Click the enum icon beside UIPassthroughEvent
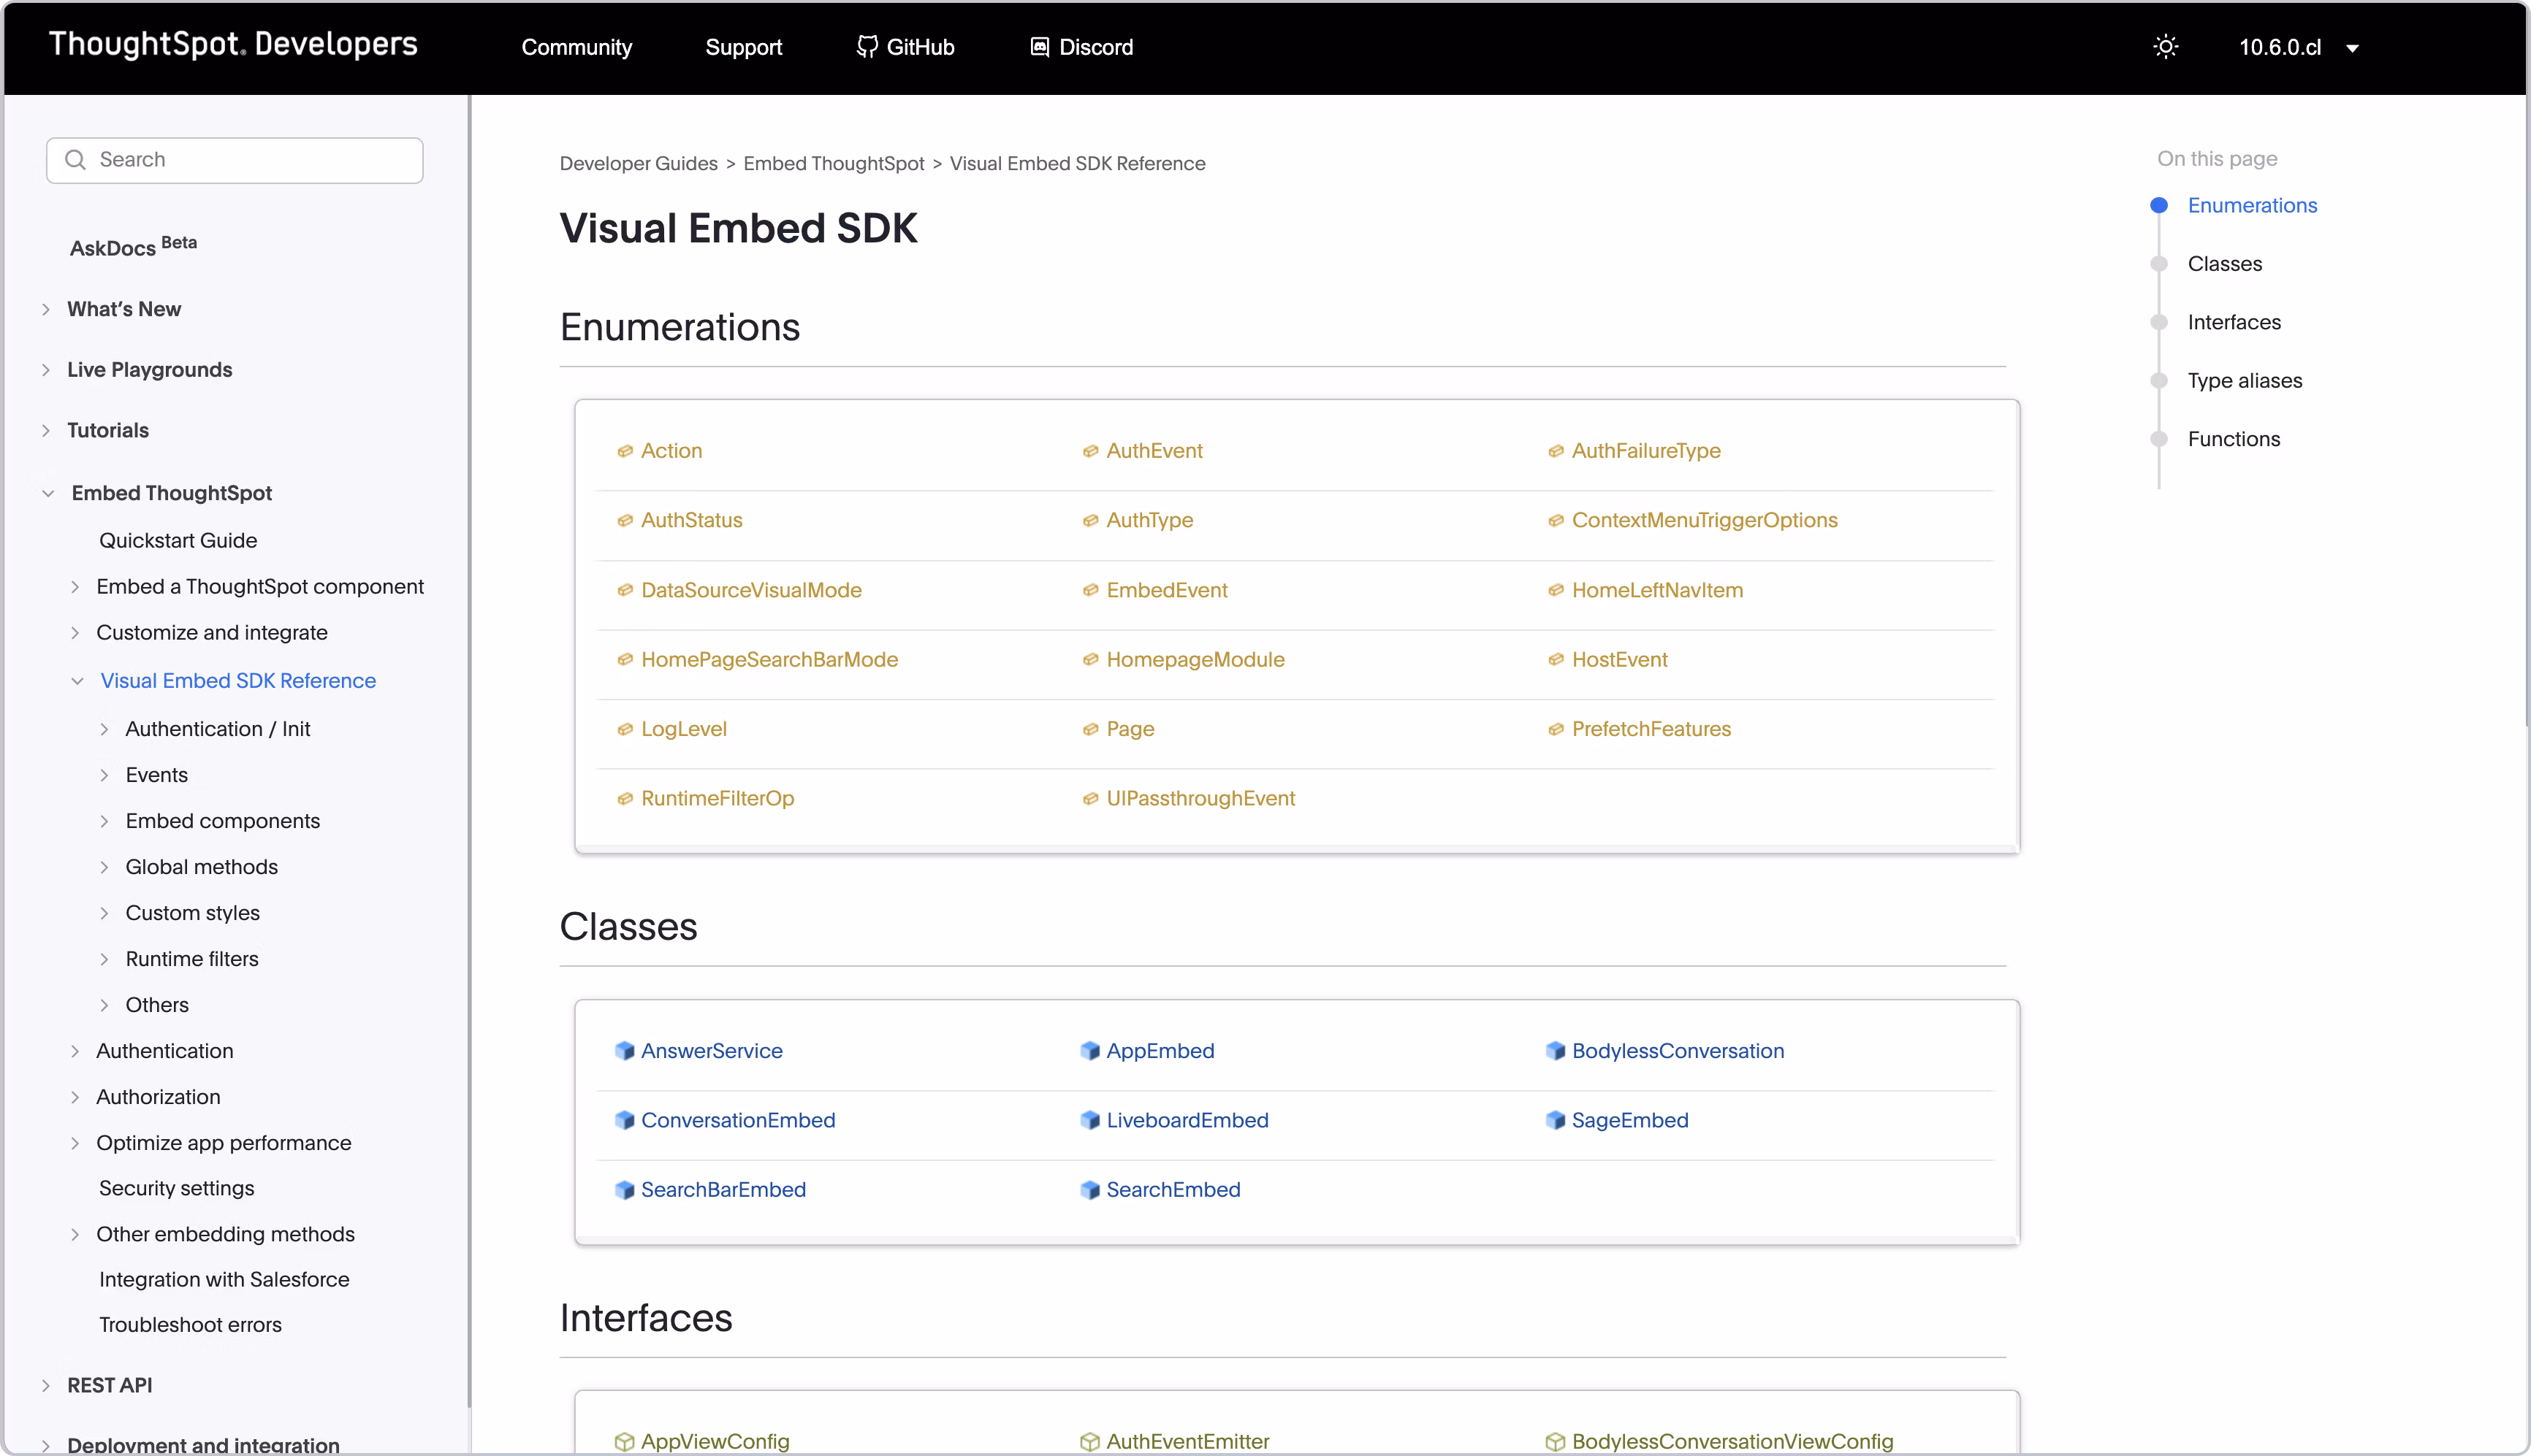2531x1456 pixels. [1090, 798]
